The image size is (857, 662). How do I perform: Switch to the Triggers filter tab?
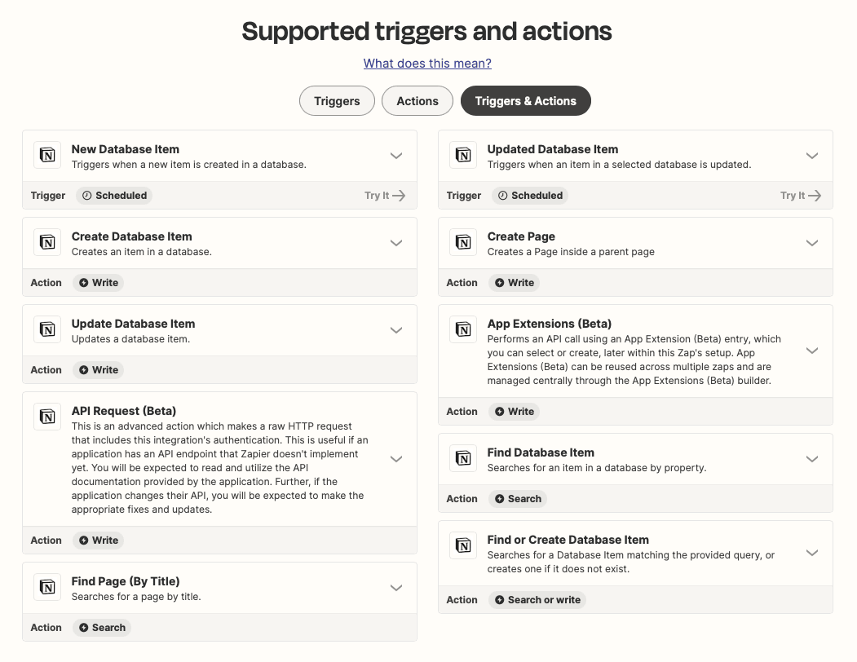pyautogui.click(x=337, y=101)
